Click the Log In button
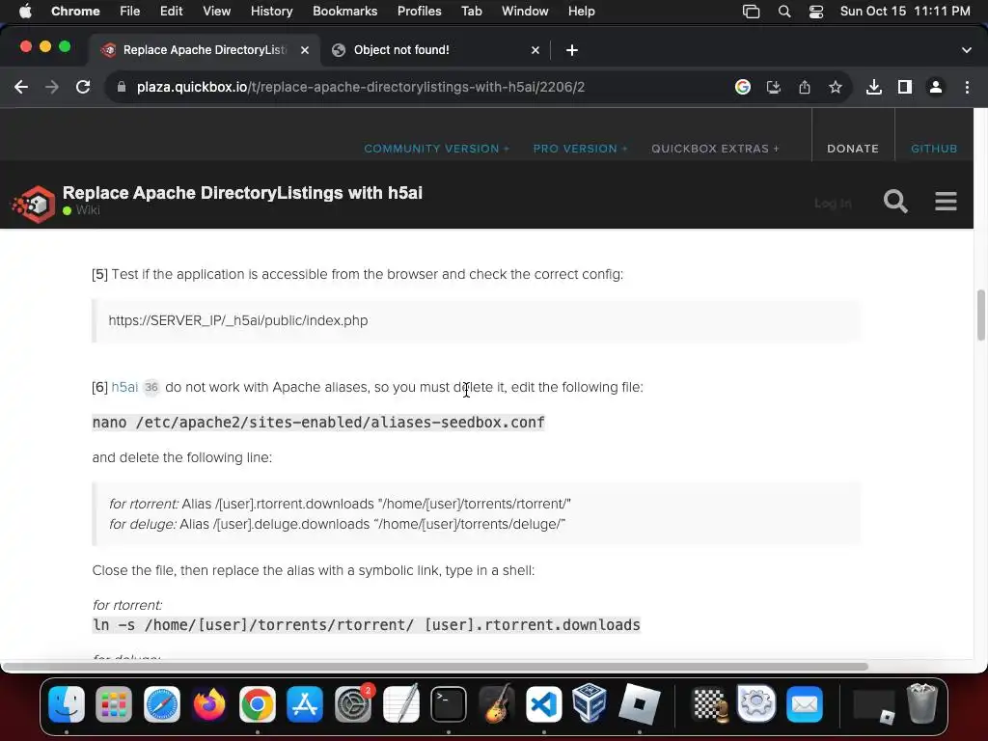This screenshot has height=741, width=988. pyautogui.click(x=833, y=203)
